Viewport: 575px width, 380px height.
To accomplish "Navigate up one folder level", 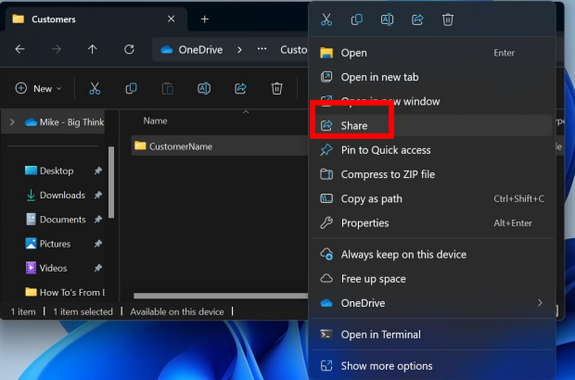I will click(93, 49).
